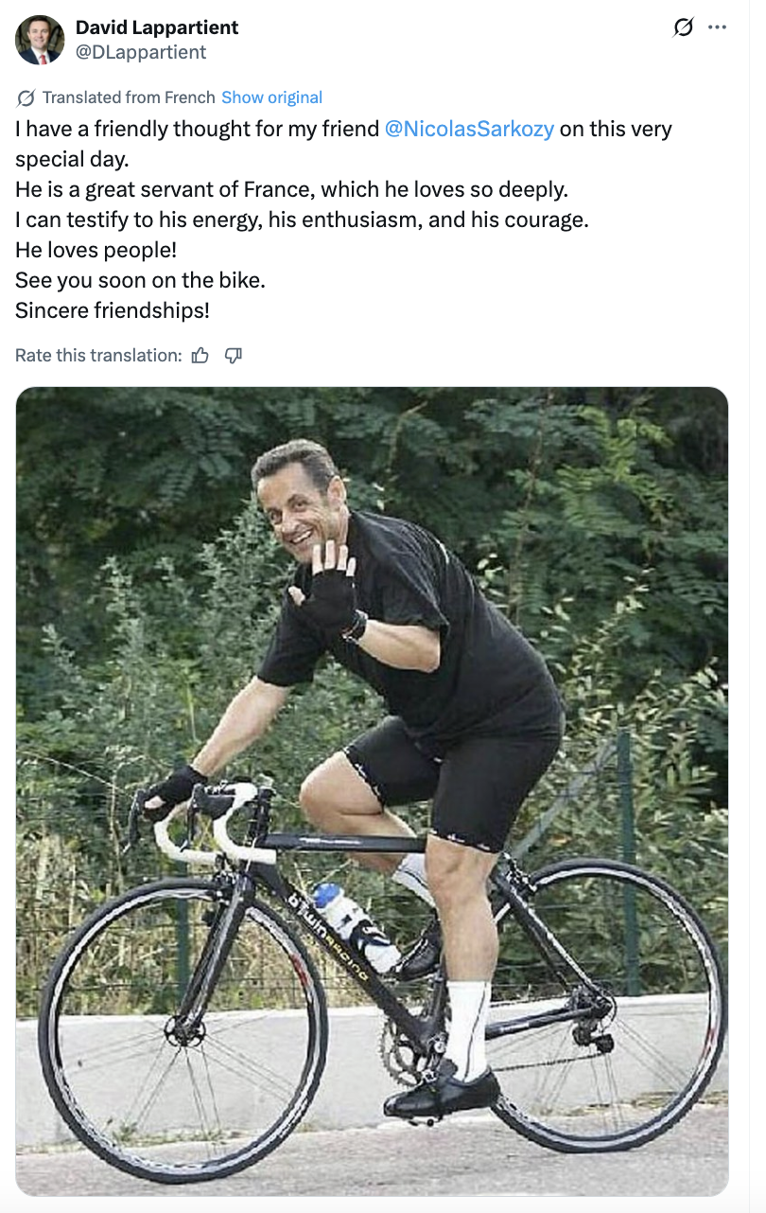Image resolution: width=766 pixels, height=1213 pixels.
Task: Click "Show original" to view the French text
Action: click(271, 97)
